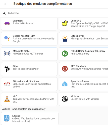Open the Silicon Labs Multiprotocol add-on
The image size is (108, 125).
tap(29, 84)
